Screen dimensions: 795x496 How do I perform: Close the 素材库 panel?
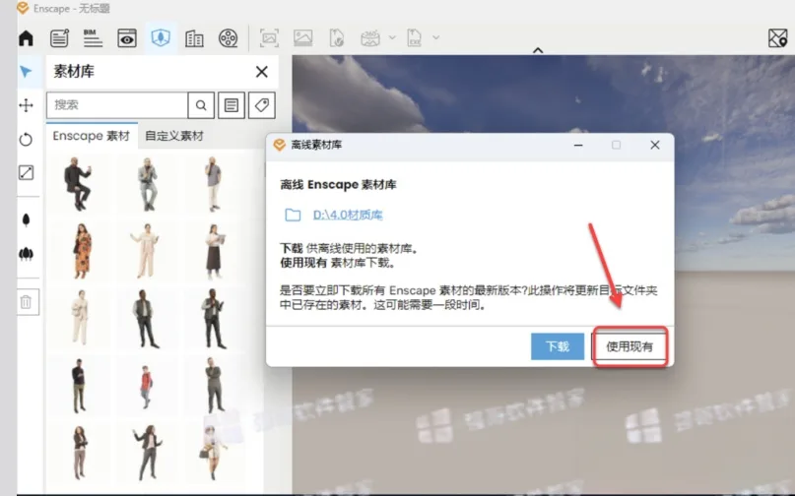pos(262,72)
